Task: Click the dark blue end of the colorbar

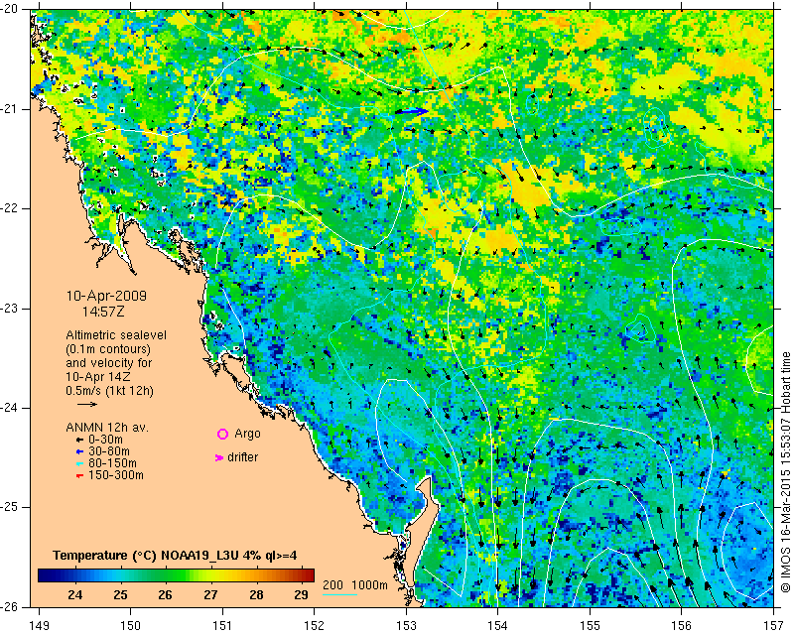Action: coord(46,575)
